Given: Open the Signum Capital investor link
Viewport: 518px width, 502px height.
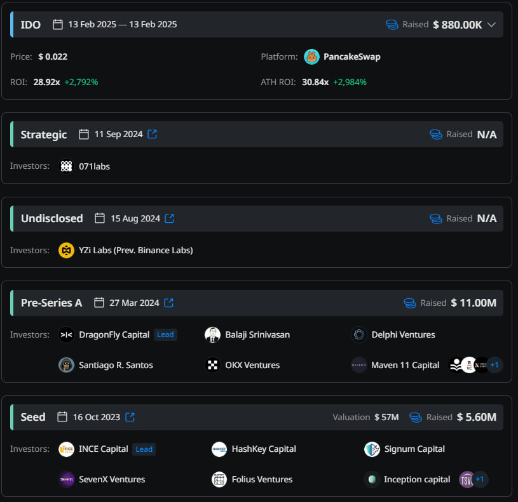Looking at the screenshot, I should point(414,449).
